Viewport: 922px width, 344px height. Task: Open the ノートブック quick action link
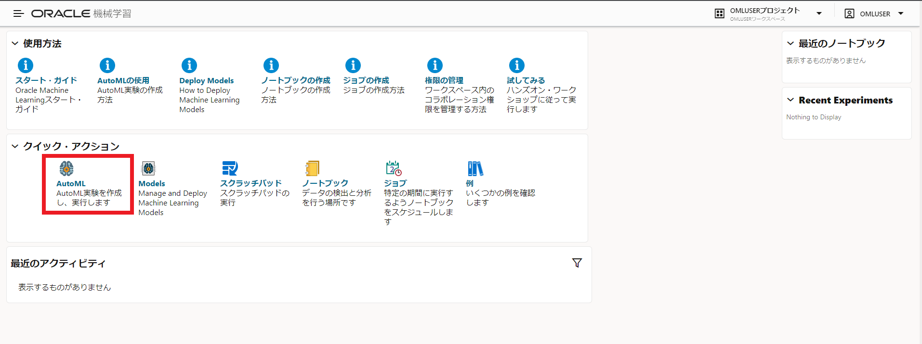click(x=325, y=183)
